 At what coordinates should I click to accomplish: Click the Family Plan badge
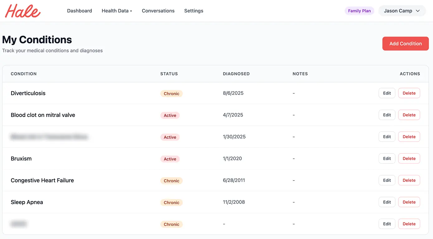coord(359,11)
